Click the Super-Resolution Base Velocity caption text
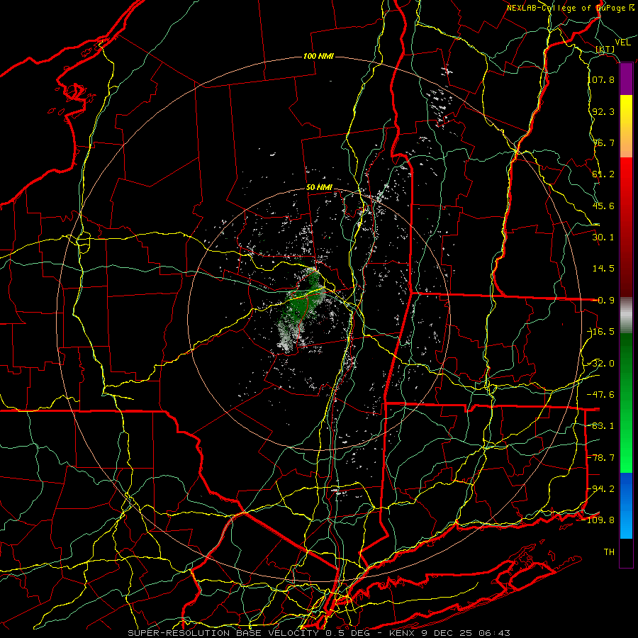 click(318, 633)
